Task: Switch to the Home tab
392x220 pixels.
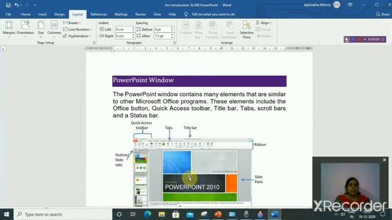Action: click(26, 14)
